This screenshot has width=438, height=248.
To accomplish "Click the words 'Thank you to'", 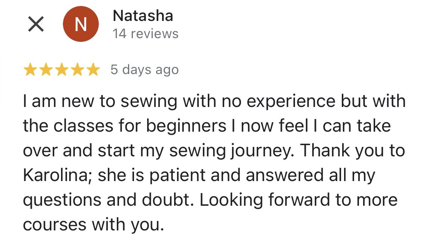I will pos(353,150).
